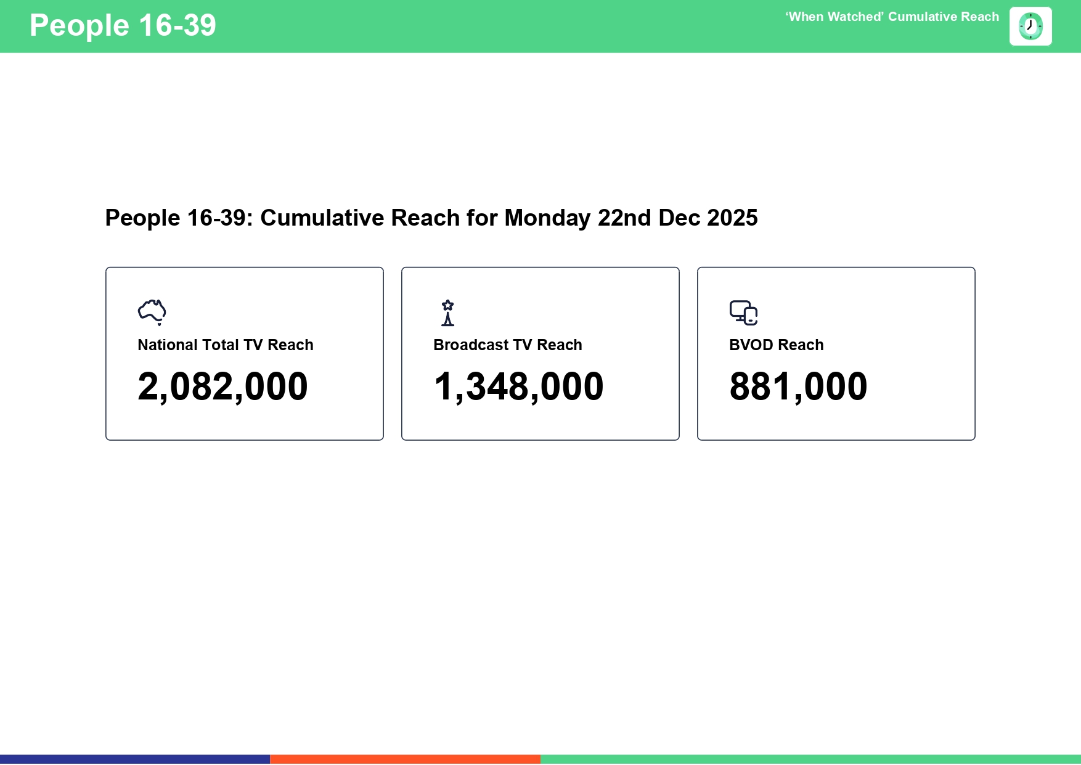Click the Broadcast TV Reach label
This screenshot has height=765, width=1081.
click(x=507, y=345)
